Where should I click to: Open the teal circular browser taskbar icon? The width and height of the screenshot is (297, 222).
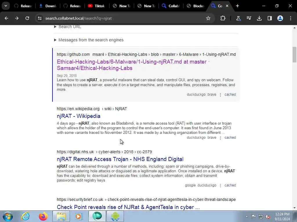(97, 216)
